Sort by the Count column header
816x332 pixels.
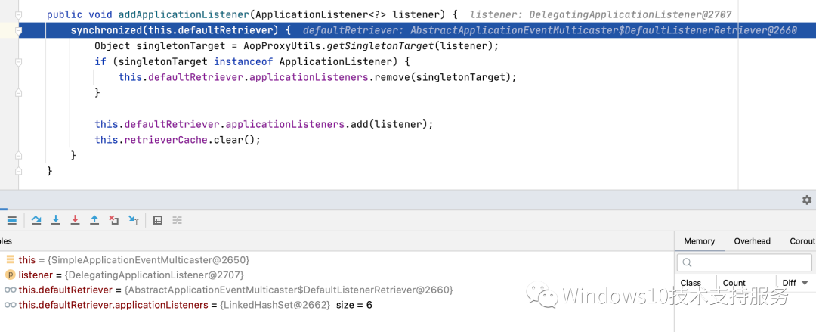click(734, 283)
